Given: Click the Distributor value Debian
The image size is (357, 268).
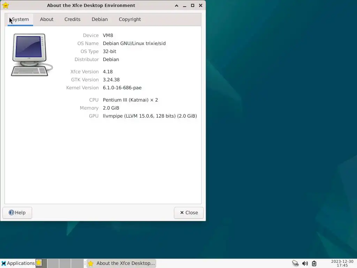Looking at the screenshot, I should tap(111, 59).
